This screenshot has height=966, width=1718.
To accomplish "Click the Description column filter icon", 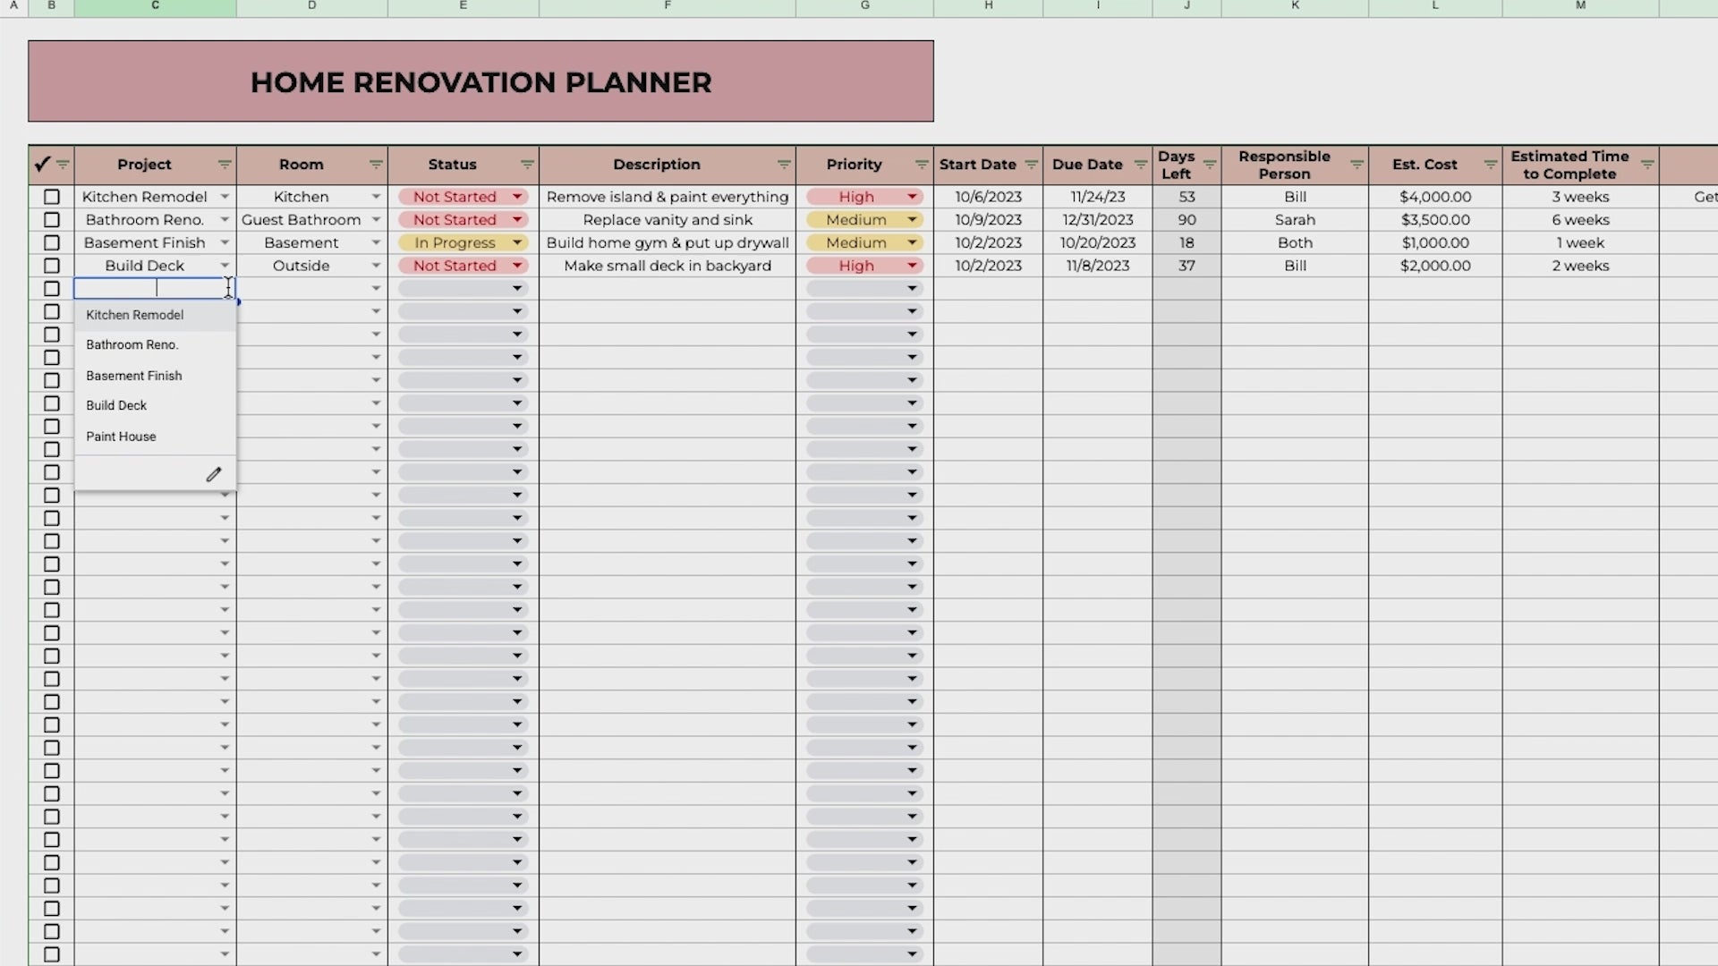I will tap(784, 165).
